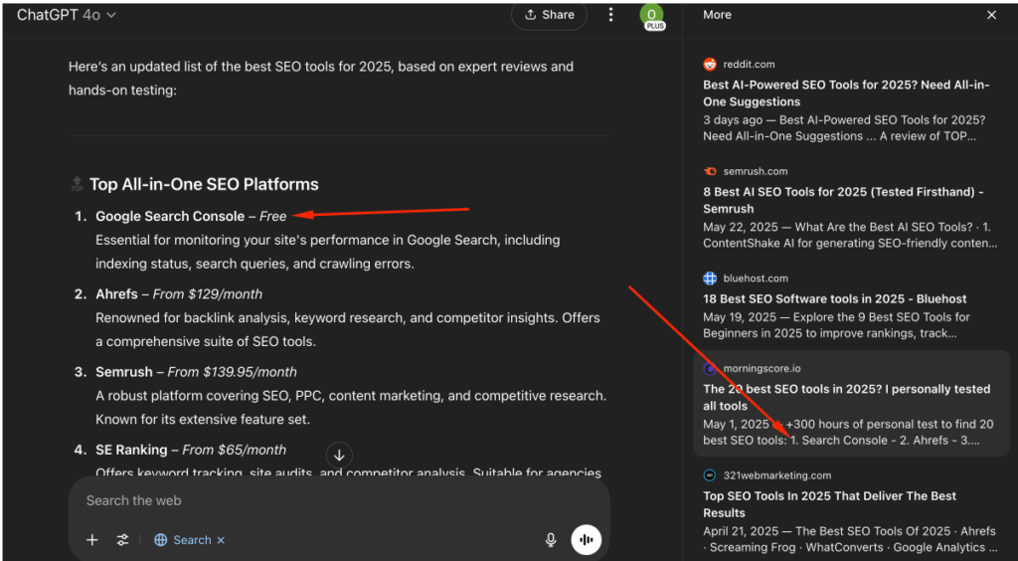Click the morningscore.io domain label

coord(762,368)
